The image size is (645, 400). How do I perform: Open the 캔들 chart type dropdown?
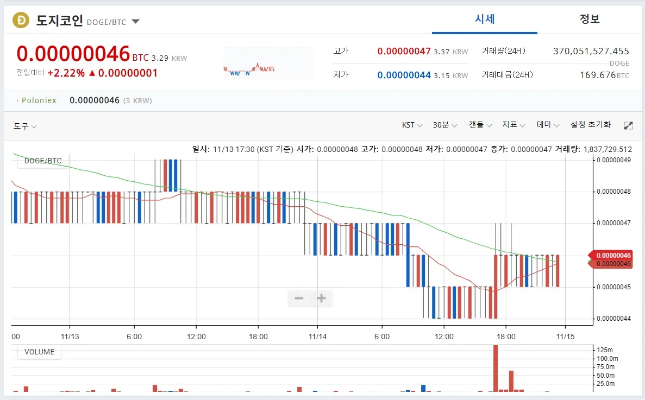point(480,125)
